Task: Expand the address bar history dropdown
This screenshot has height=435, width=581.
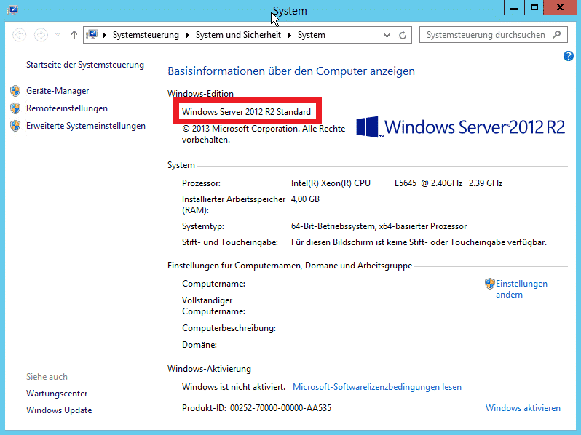Action: (387, 35)
